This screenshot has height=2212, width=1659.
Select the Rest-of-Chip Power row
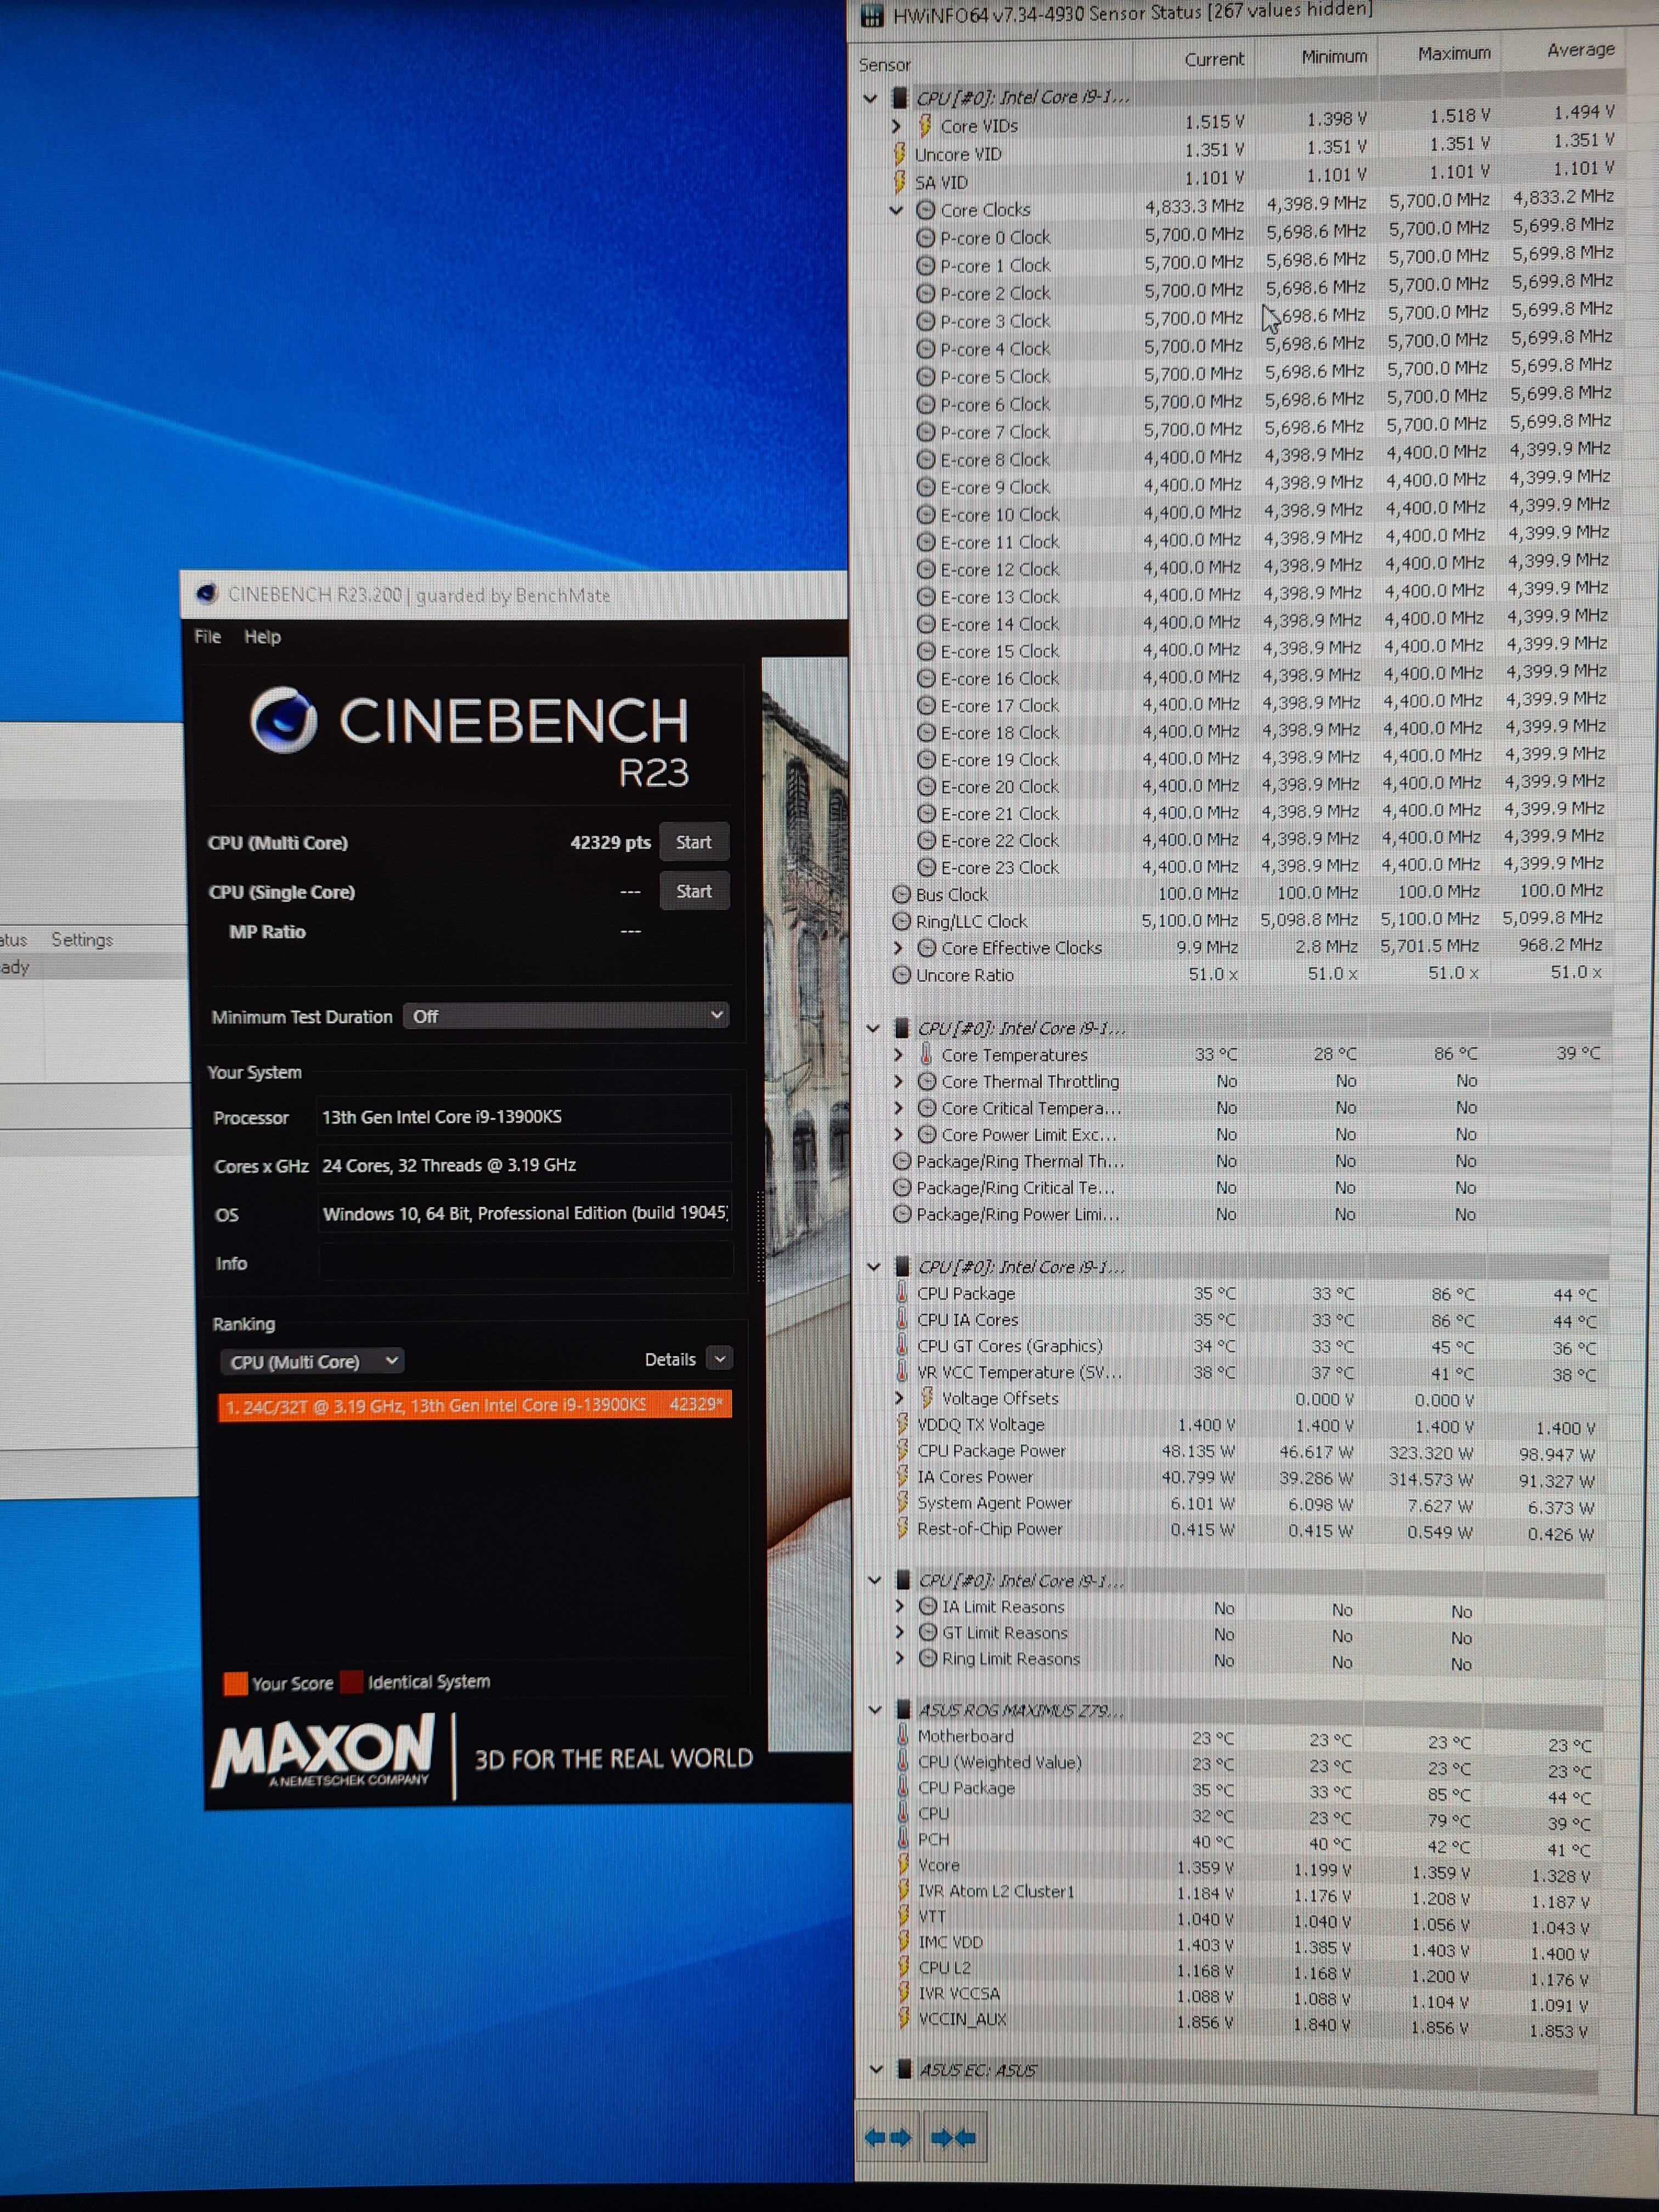[x=1245, y=1530]
